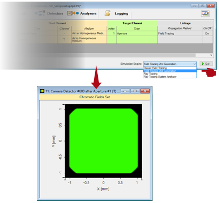Expand the Simulation Engine dropdown arrow
The image size is (219, 203).
pyautogui.click(x=195, y=64)
